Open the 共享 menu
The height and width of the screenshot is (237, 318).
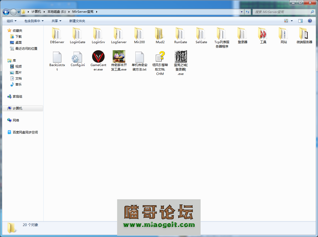pyautogui.click(x=56, y=21)
